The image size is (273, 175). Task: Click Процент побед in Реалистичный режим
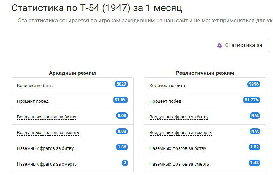165,101
